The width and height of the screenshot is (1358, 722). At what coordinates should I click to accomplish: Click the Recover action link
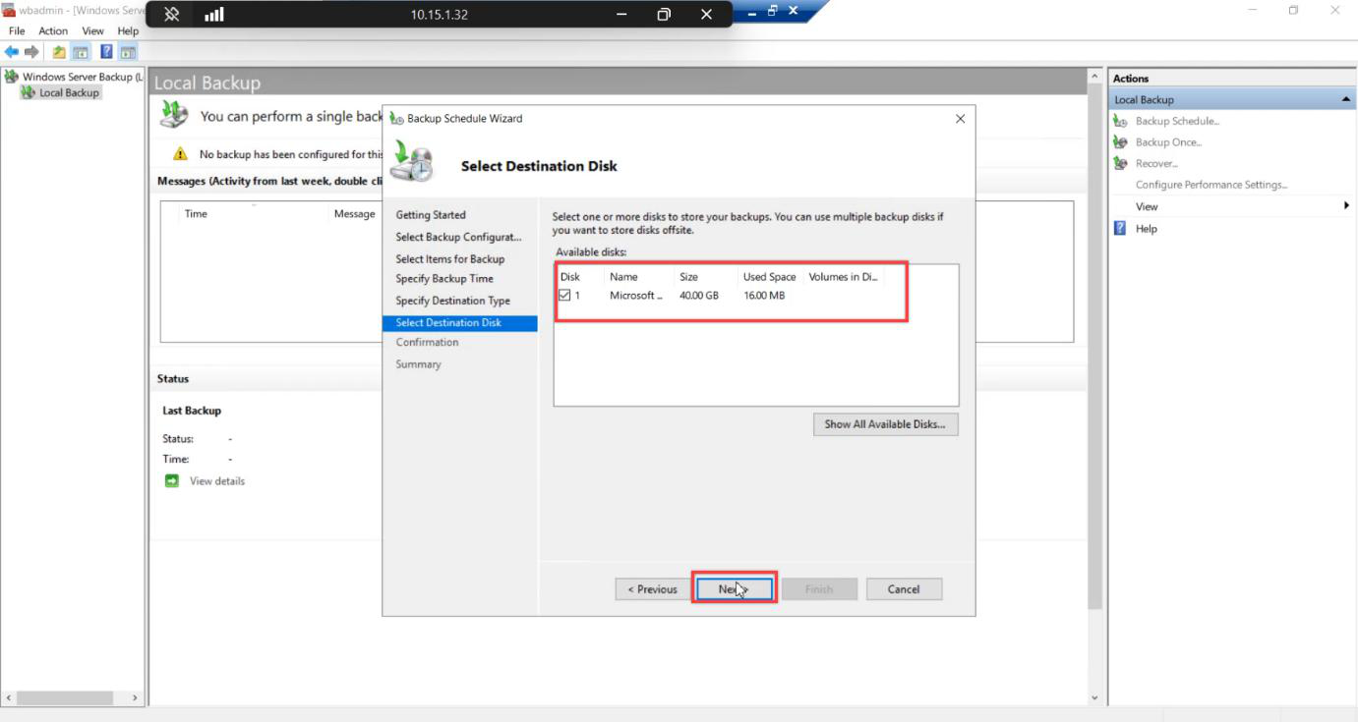[x=1156, y=163]
